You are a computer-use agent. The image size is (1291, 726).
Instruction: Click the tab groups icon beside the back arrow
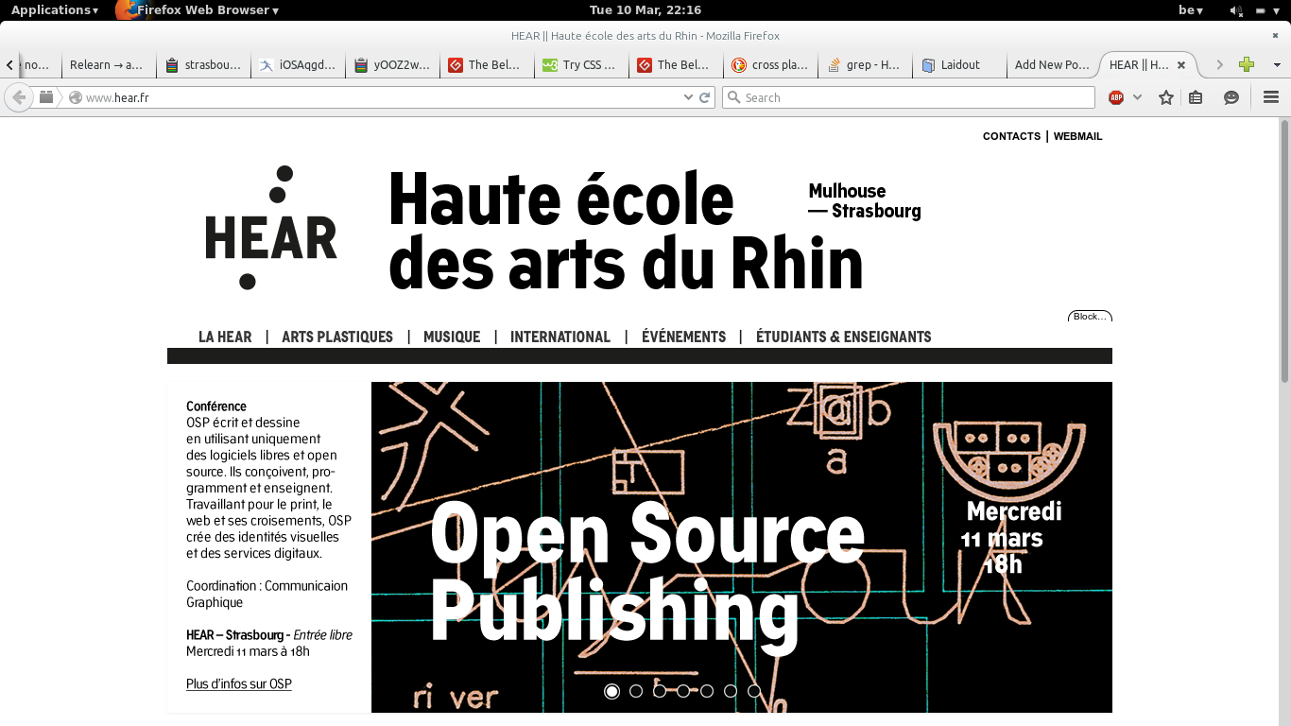point(46,97)
